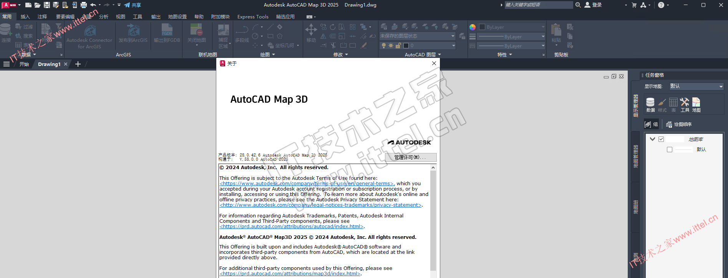The image size is (728, 278).
Task: Open the 开始 start file tab
Action: [x=24, y=64]
